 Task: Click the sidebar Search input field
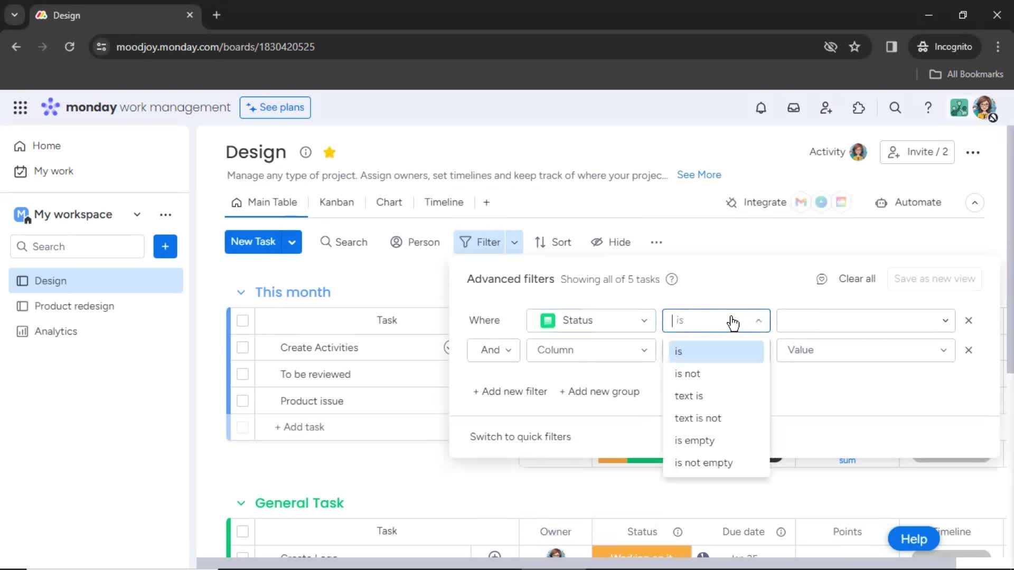click(77, 246)
